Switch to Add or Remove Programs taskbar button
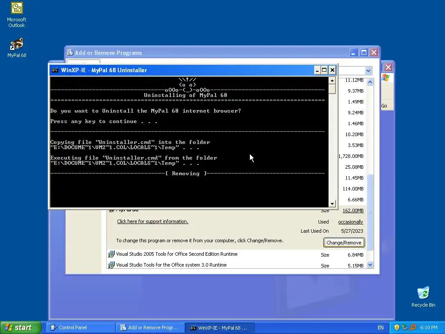 (x=150, y=327)
